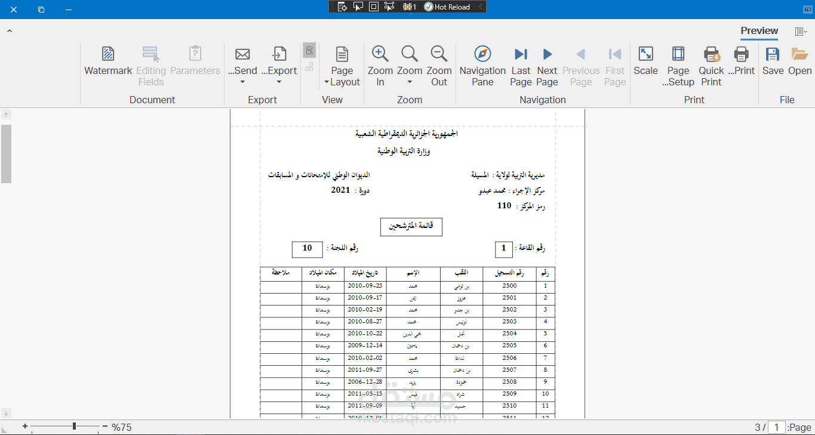Click the Zoom In magnifier

pos(380,66)
